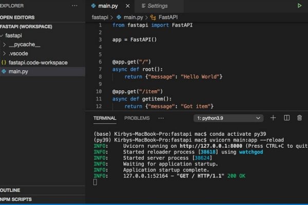
Task: Close the main.py editor tab
Action: [x=128, y=6]
